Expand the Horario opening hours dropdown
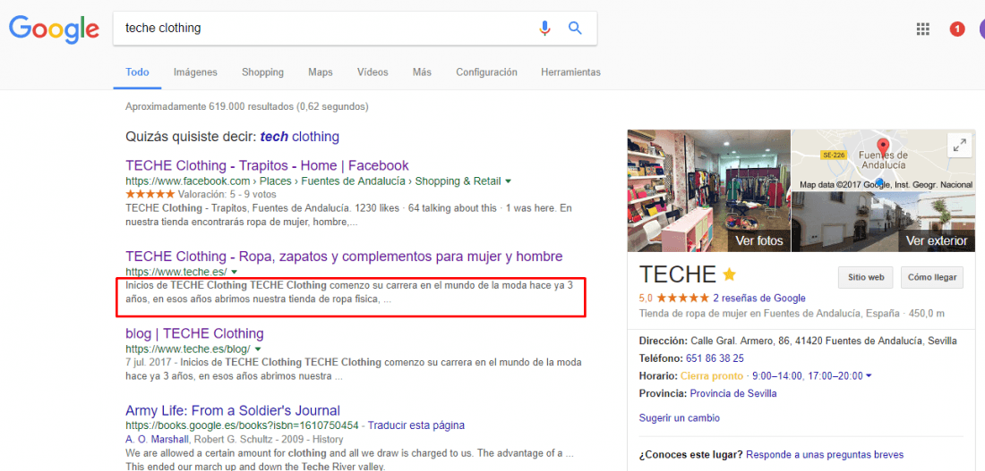The width and height of the screenshot is (985, 471). [869, 376]
